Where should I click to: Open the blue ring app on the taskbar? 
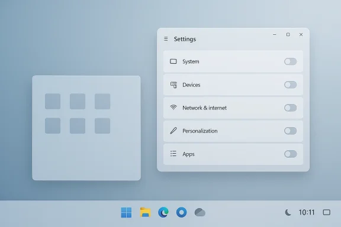181,212
